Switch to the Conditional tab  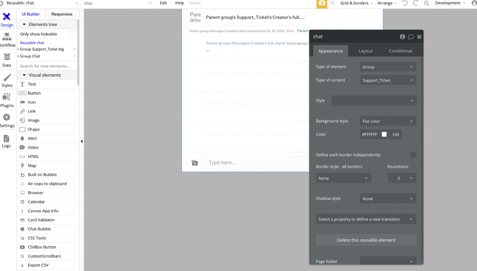(x=400, y=51)
